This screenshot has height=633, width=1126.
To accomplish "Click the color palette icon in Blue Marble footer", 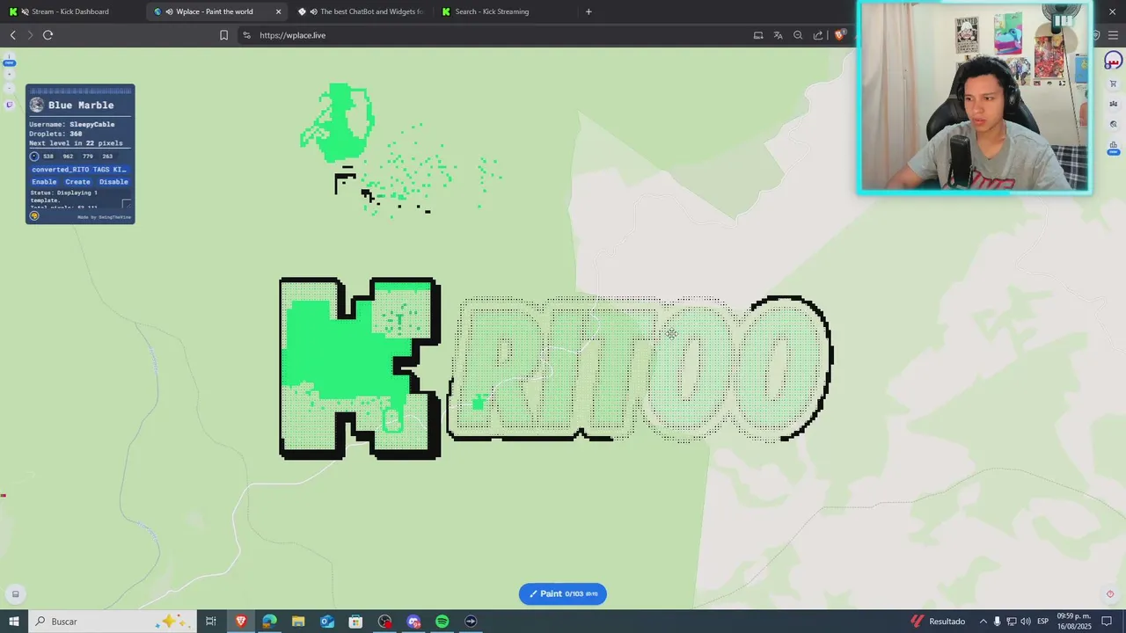I will [34, 215].
